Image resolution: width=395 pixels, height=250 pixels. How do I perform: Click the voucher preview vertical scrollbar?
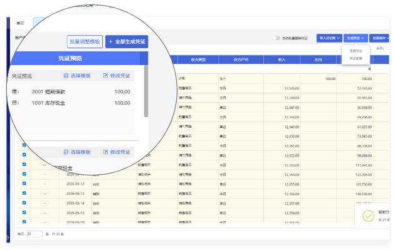[x=146, y=91]
